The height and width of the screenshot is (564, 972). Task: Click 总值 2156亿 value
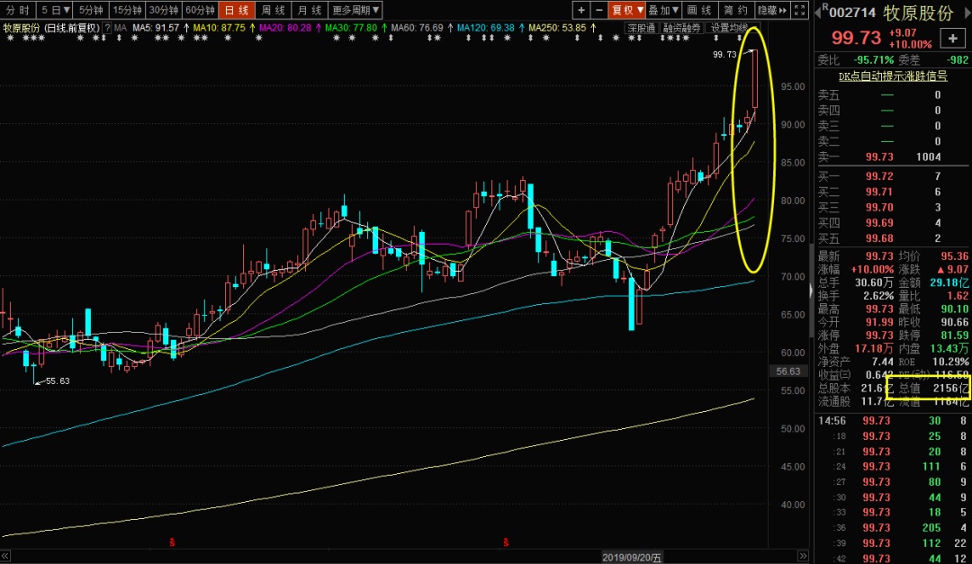951,388
